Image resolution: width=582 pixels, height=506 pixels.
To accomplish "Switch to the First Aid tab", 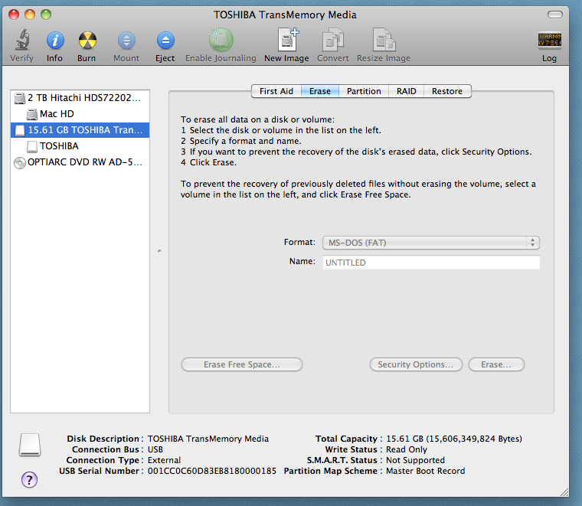I will click(x=276, y=91).
